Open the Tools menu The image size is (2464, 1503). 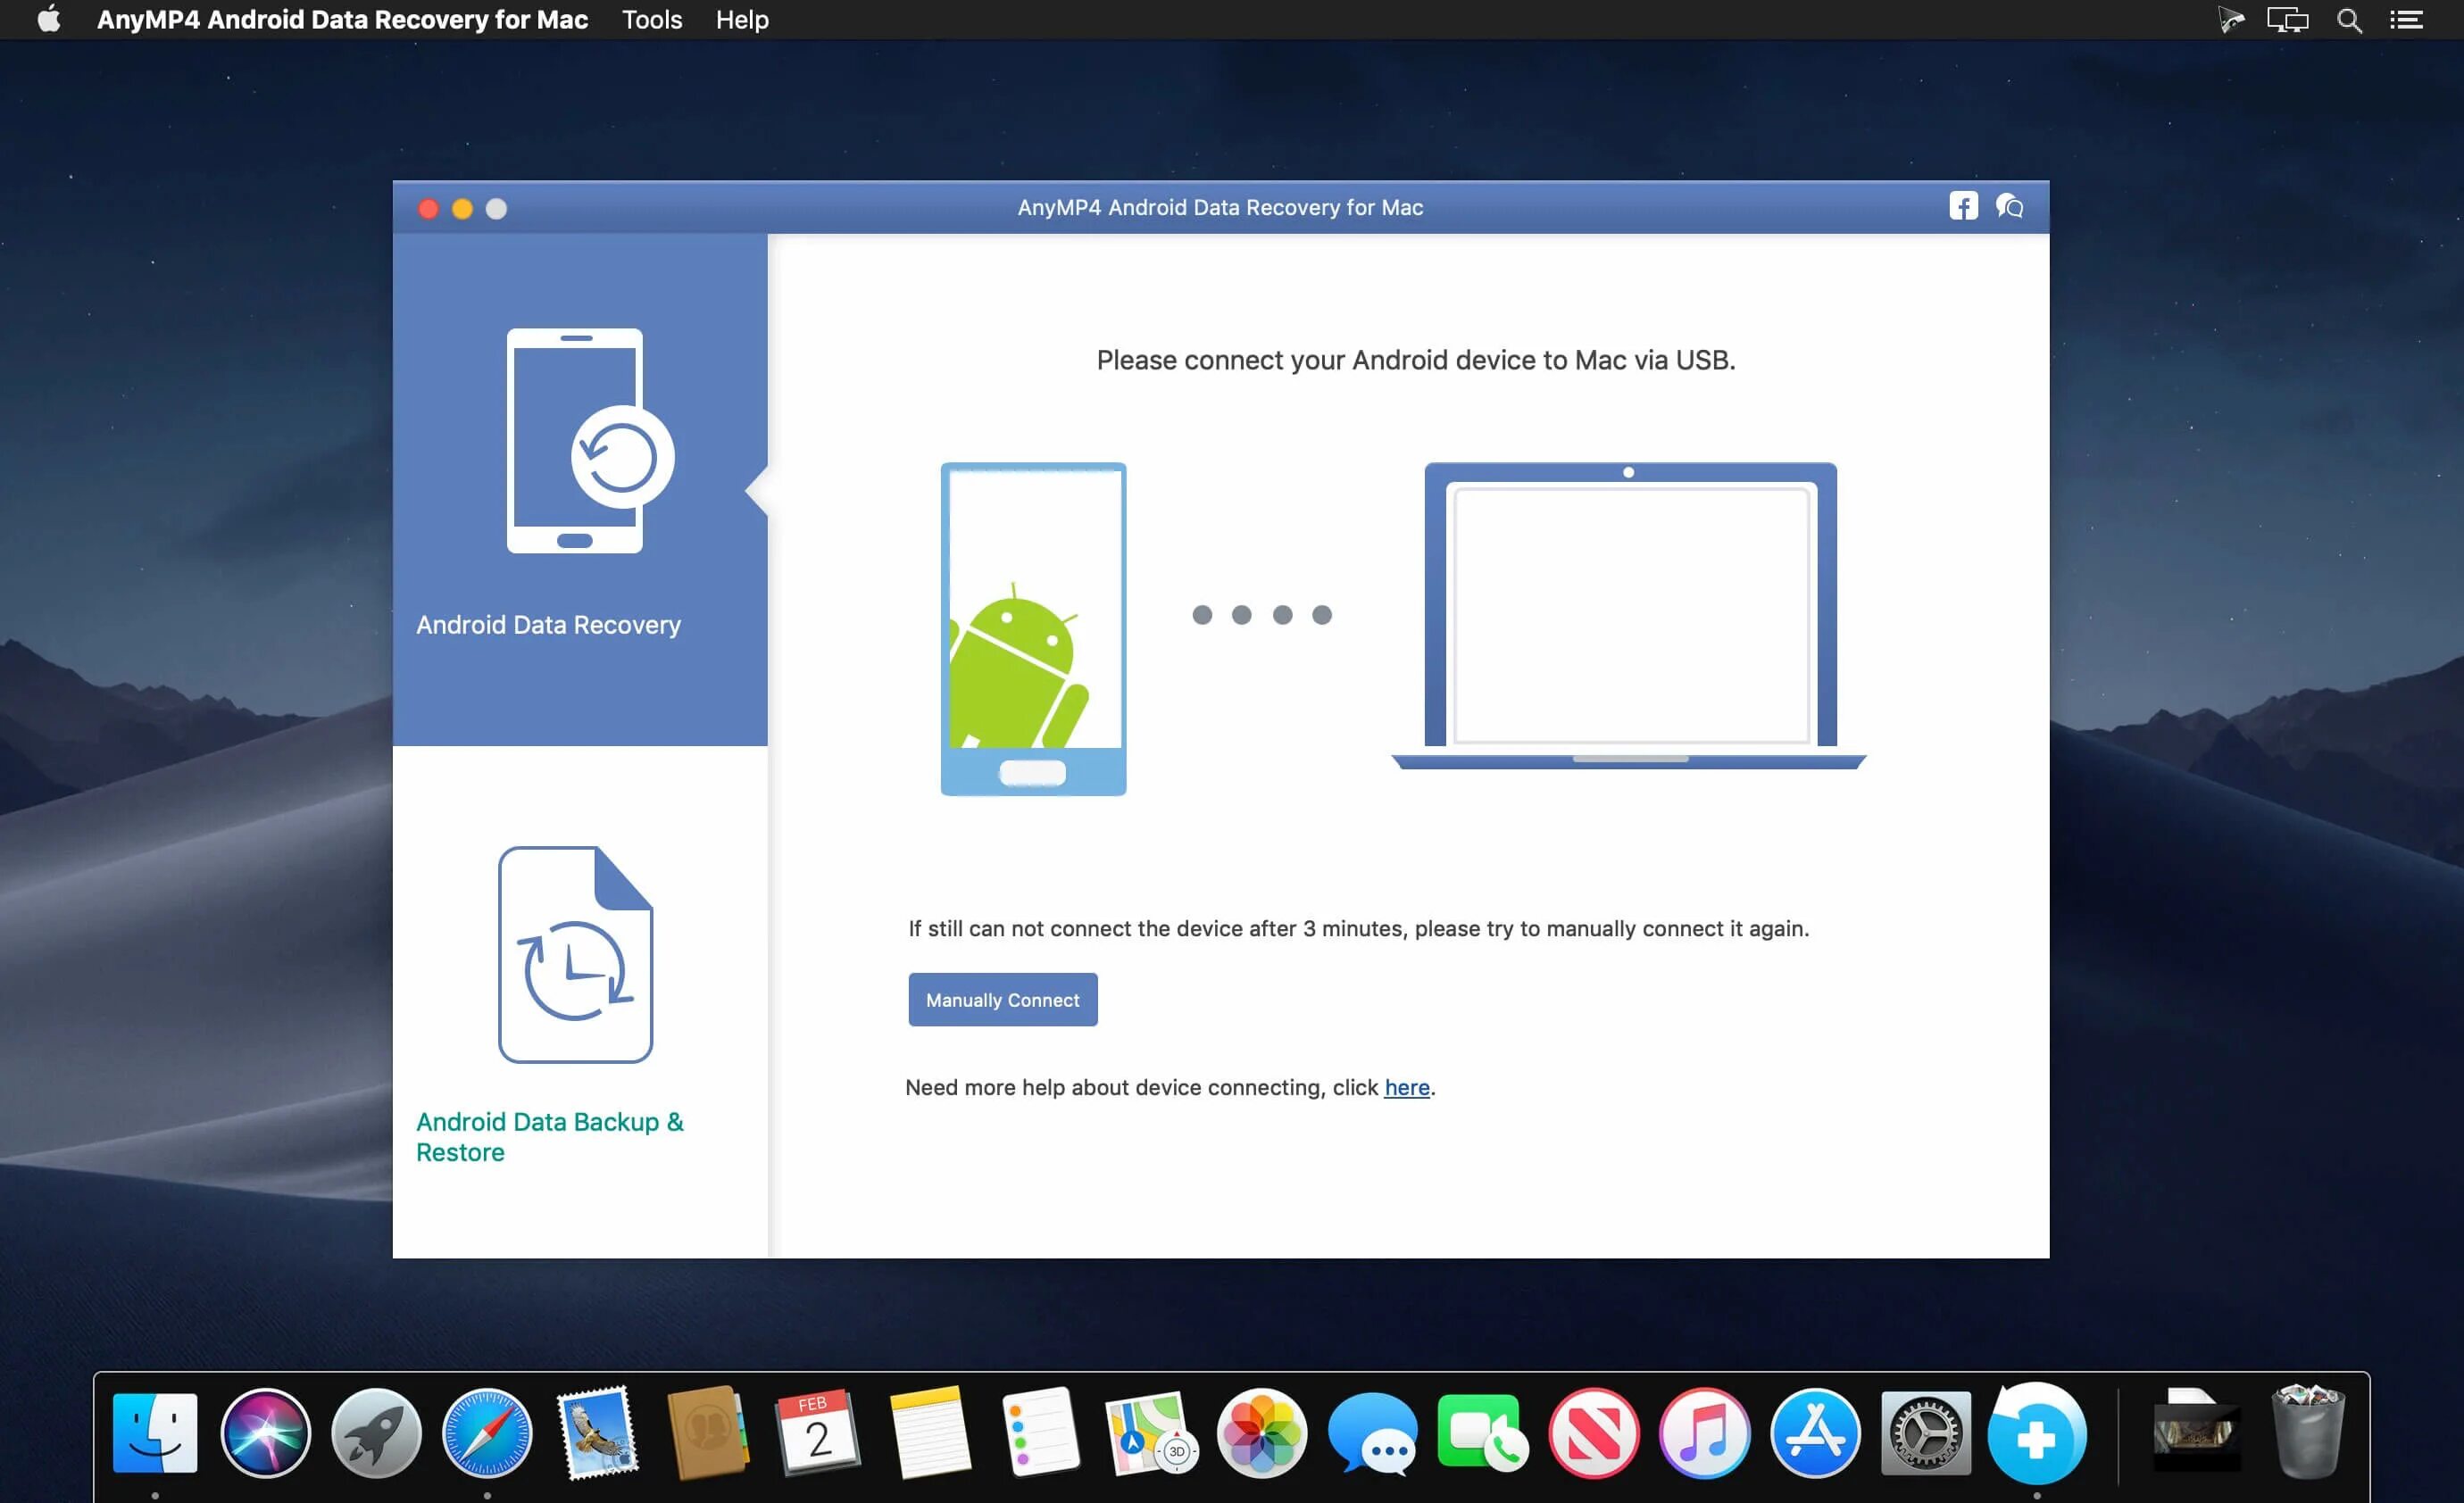pyautogui.click(x=651, y=20)
